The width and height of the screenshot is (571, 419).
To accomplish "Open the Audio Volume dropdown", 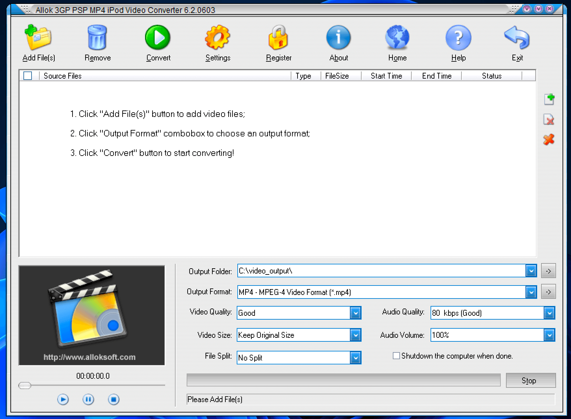I will coord(549,335).
